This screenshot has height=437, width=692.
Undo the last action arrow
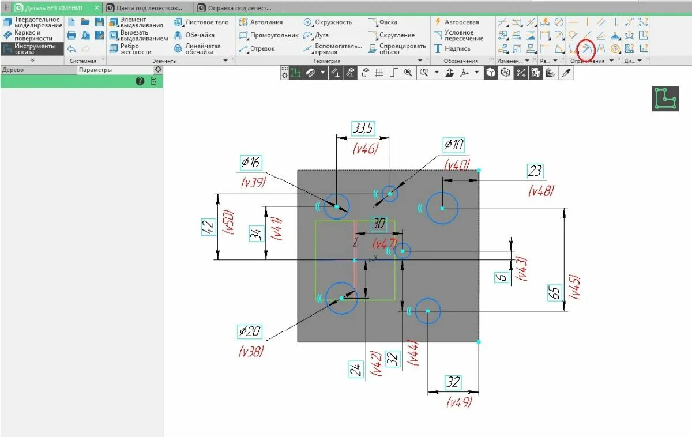(x=72, y=49)
